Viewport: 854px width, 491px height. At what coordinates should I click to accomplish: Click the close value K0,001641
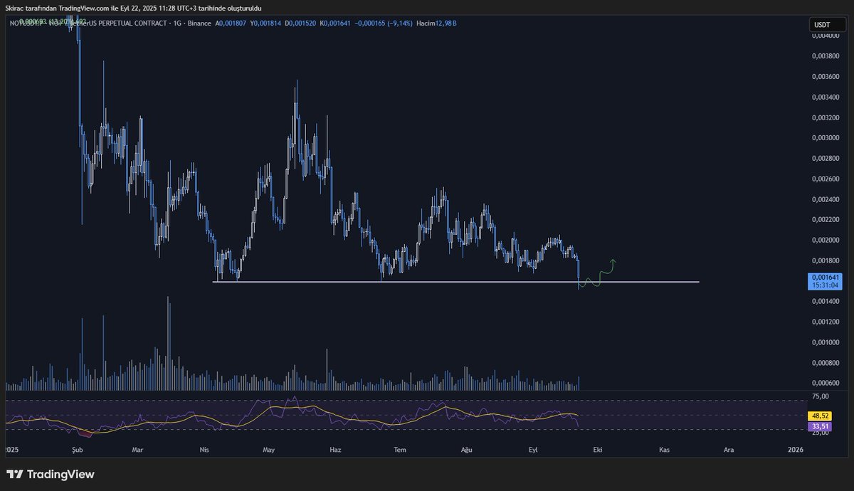coord(337,23)
